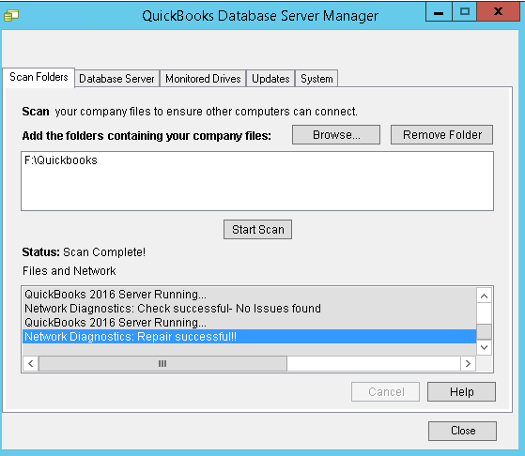Screen dimensions: 525x456
Task: Click the scroll right arrow in results list
Action: [x=468, y=363]
